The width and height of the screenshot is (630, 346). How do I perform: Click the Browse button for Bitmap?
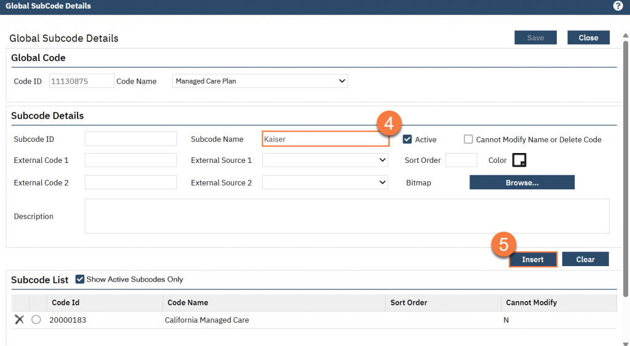click(522, 183)
